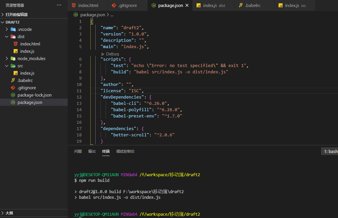Switch to the index.js dist tab
338x218 pixels.
coord(214,5)
